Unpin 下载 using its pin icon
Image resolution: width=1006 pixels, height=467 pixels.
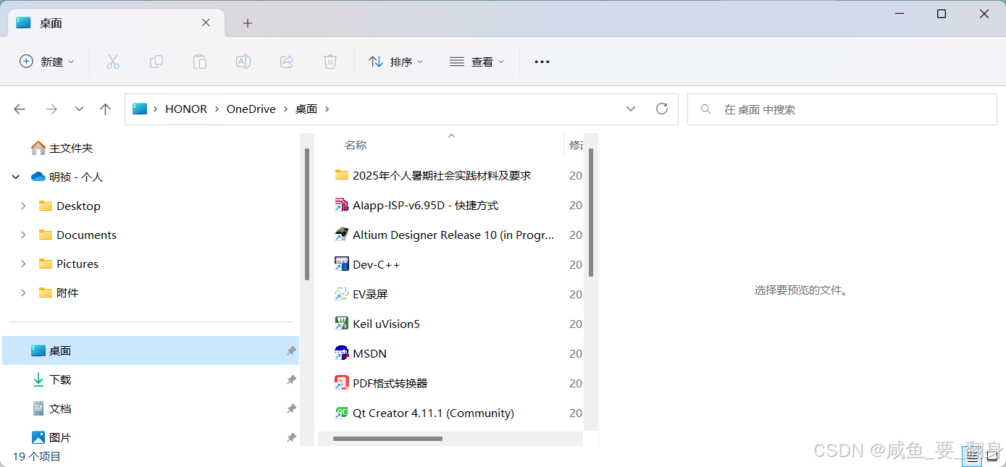291,379
